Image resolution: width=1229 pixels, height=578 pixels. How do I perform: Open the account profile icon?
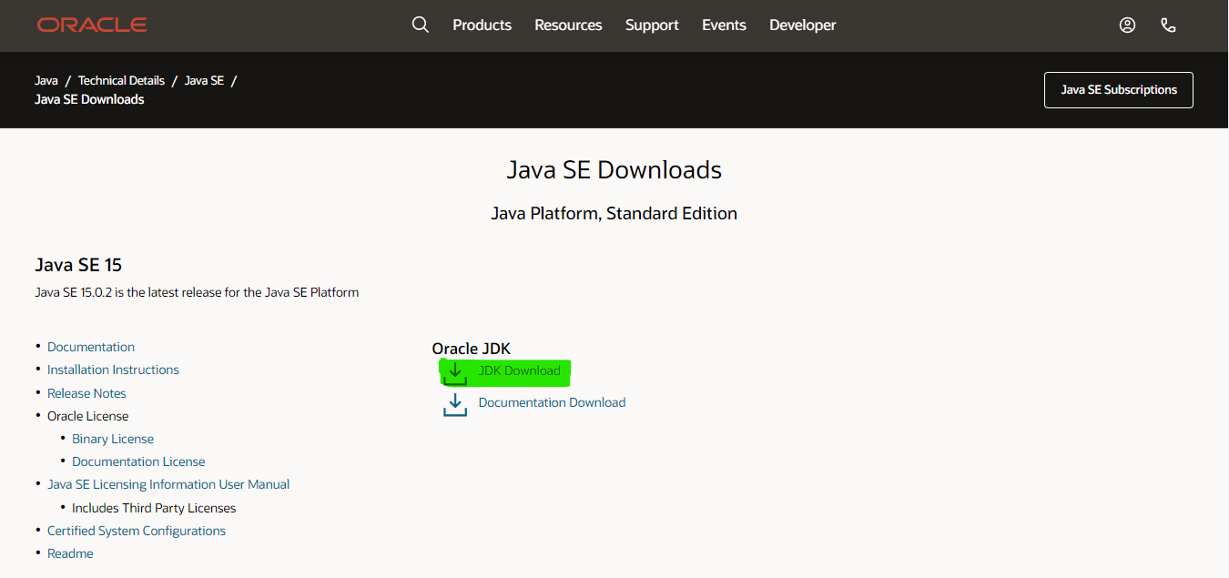pos(1127,25)
